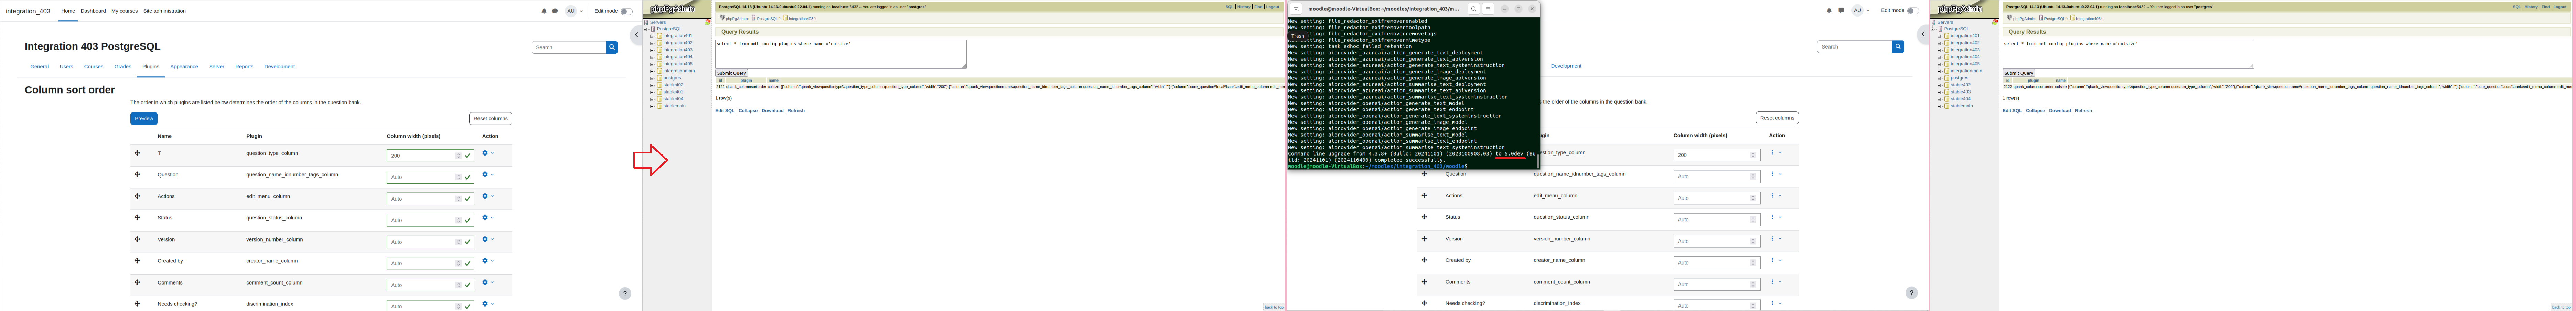This screenshot has height=311, width=2576.
Task: Click Development tab on page behind terminal
Action: 1566,66
